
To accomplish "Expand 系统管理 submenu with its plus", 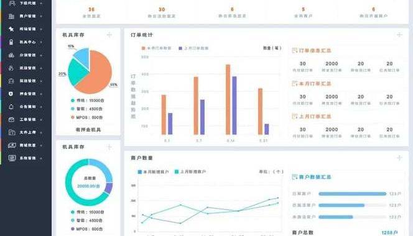I will pyautogui.click(x=41, y=158).
